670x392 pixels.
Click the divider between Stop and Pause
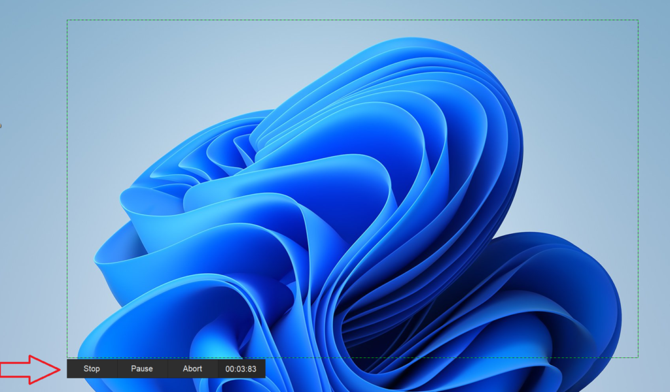coord(117,368)
